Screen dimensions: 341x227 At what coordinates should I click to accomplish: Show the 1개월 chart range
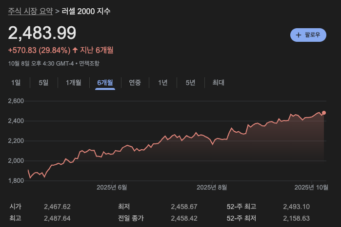[73, 83]
